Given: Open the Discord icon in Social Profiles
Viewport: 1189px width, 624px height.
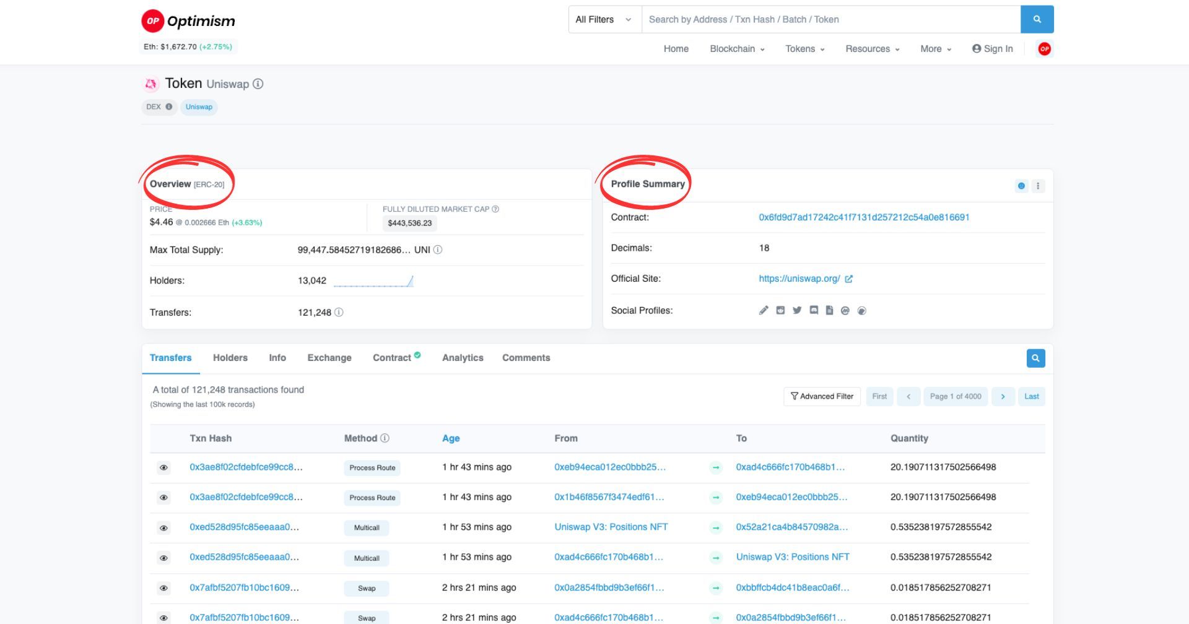Looking at the screenshot, I should coord(814,311).
